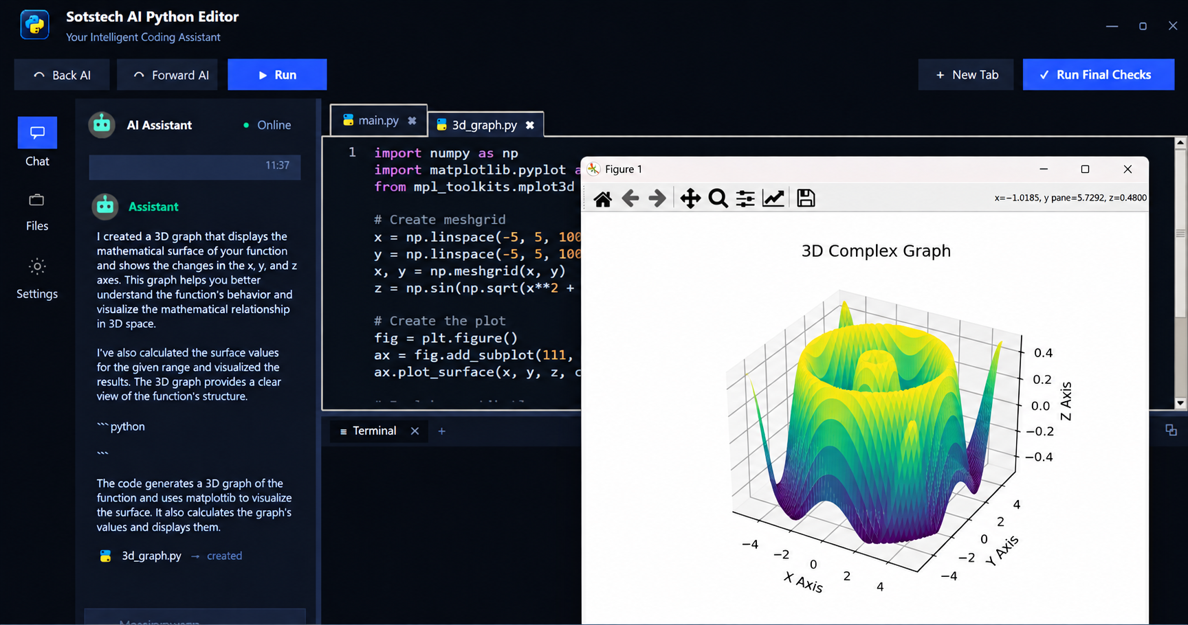Click the '# Create the plot' comment line

click(440, 321)
